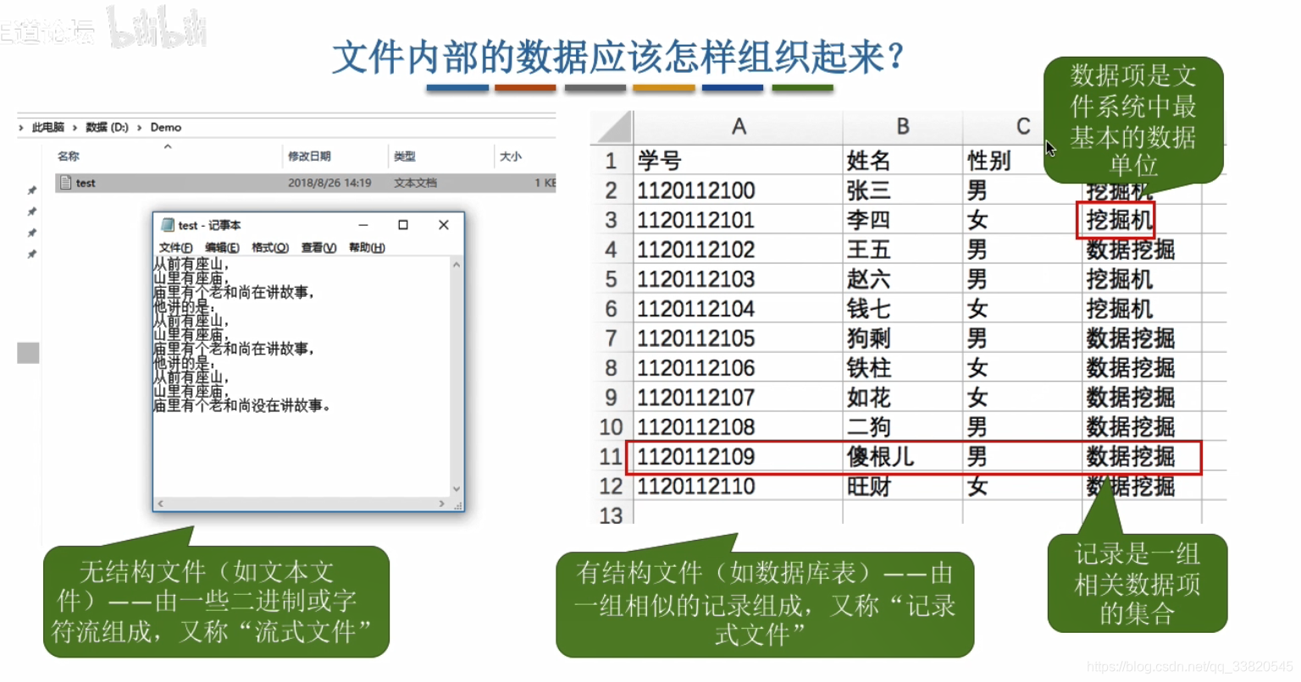The width and height of the screenshot is (1301, 682).
Task: Click the name cell 赵六
Action: pyautogui.click(x=903, y=279)
